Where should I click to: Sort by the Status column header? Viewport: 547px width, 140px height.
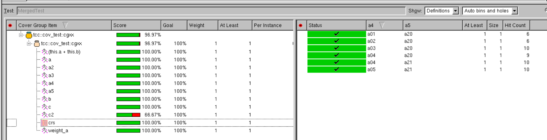(336, 25)
